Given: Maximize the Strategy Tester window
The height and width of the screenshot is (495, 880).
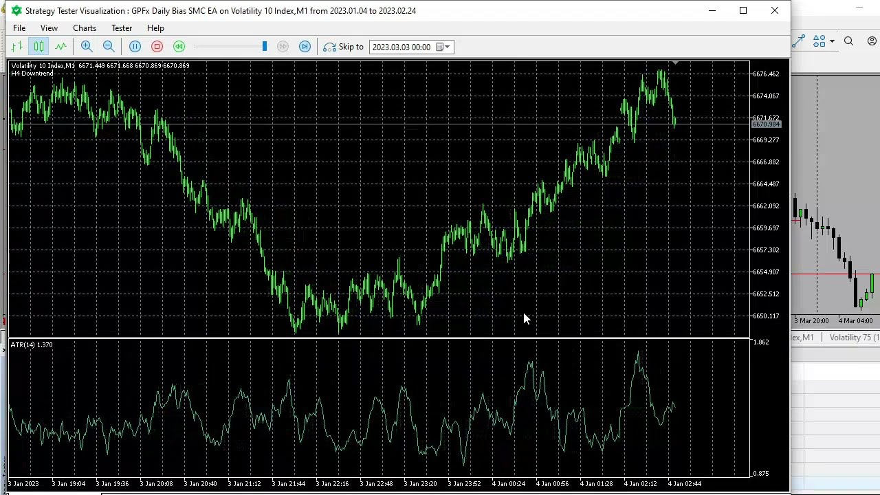Looking at the screenshot, I should pos(743,10).
